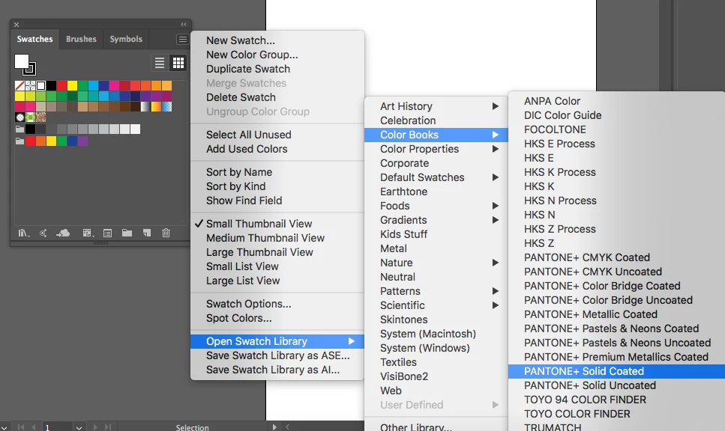Select the None swatch with red slash

(x=20, y=86)
